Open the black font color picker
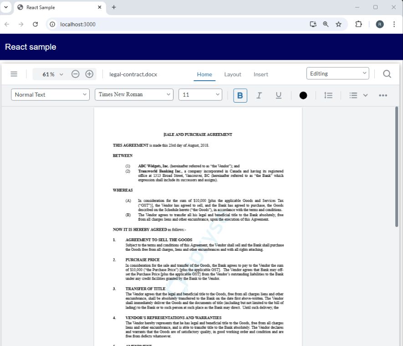Screen dimensions: 403x346 point(303,95)
